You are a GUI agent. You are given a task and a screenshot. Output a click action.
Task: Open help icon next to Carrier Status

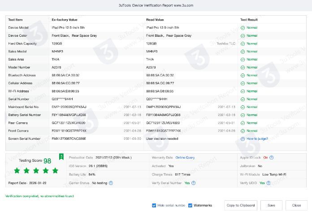click(111, 183)
